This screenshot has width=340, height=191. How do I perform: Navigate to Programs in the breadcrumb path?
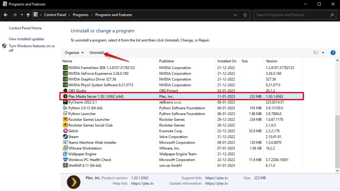[81, 15]
